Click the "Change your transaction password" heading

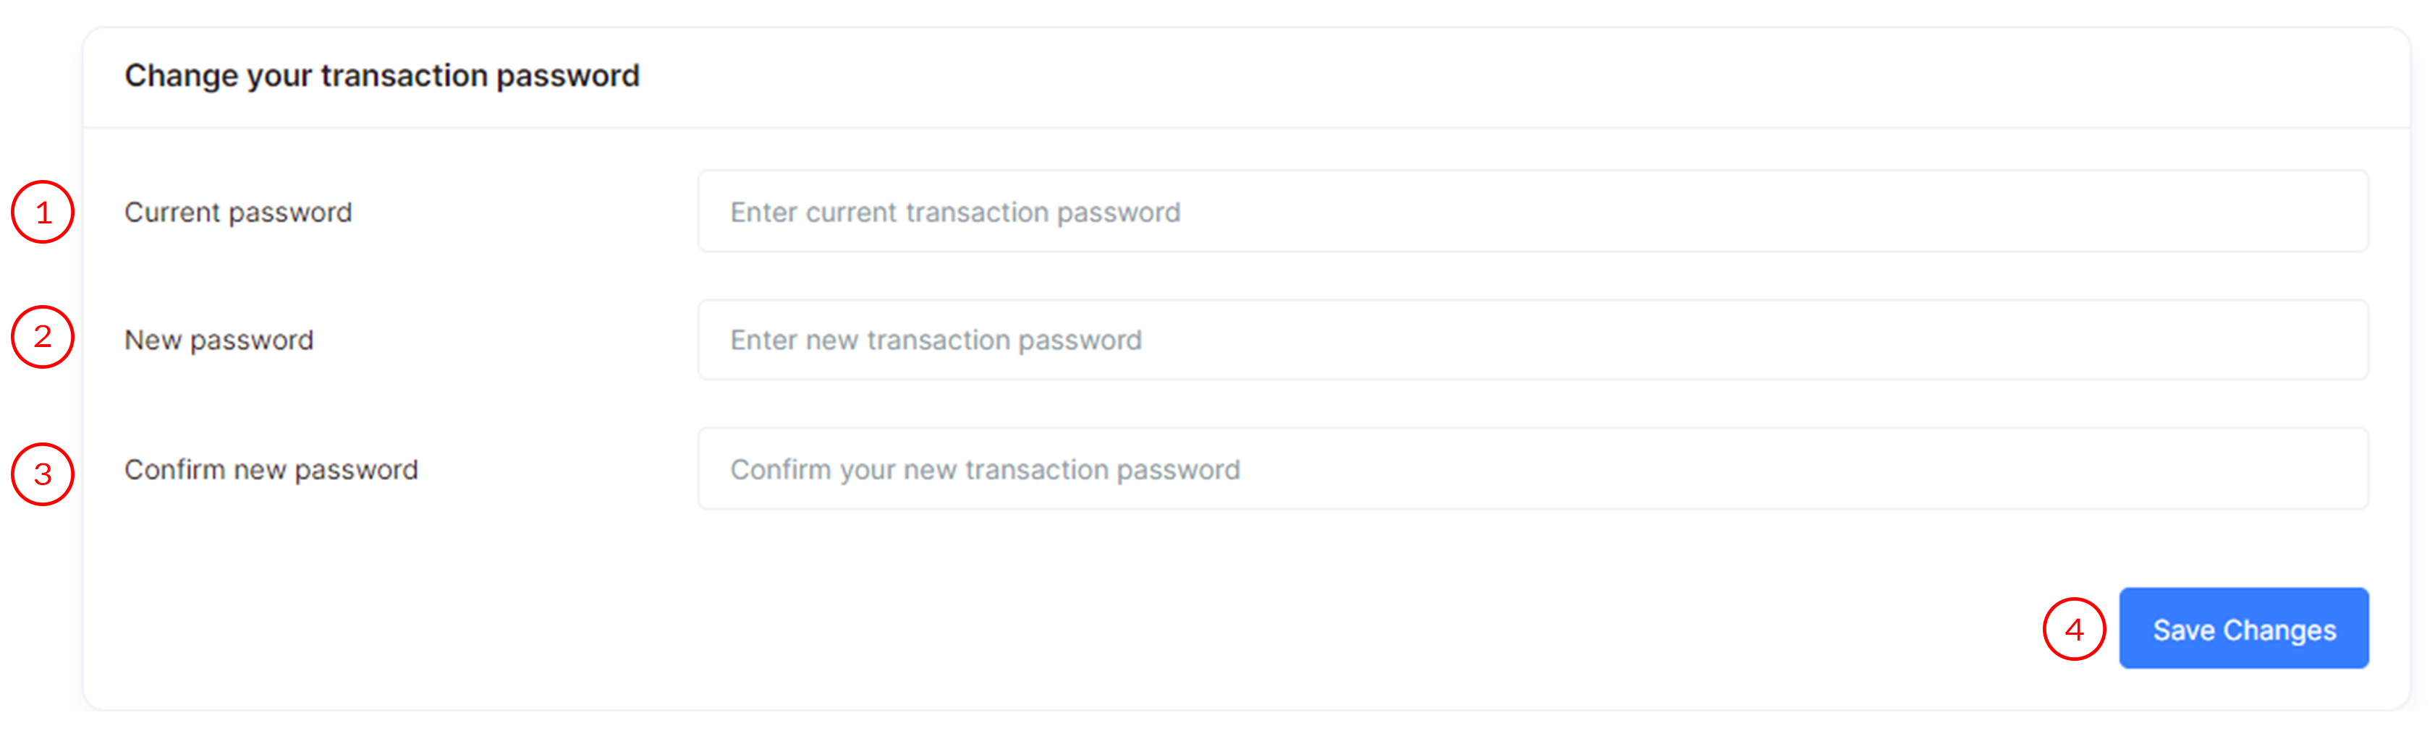click(382, 76)
